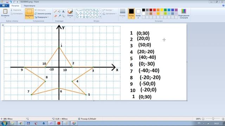Choose the Oval callout shape
This screenshot has width=225, height=126.
pos(94,17)
